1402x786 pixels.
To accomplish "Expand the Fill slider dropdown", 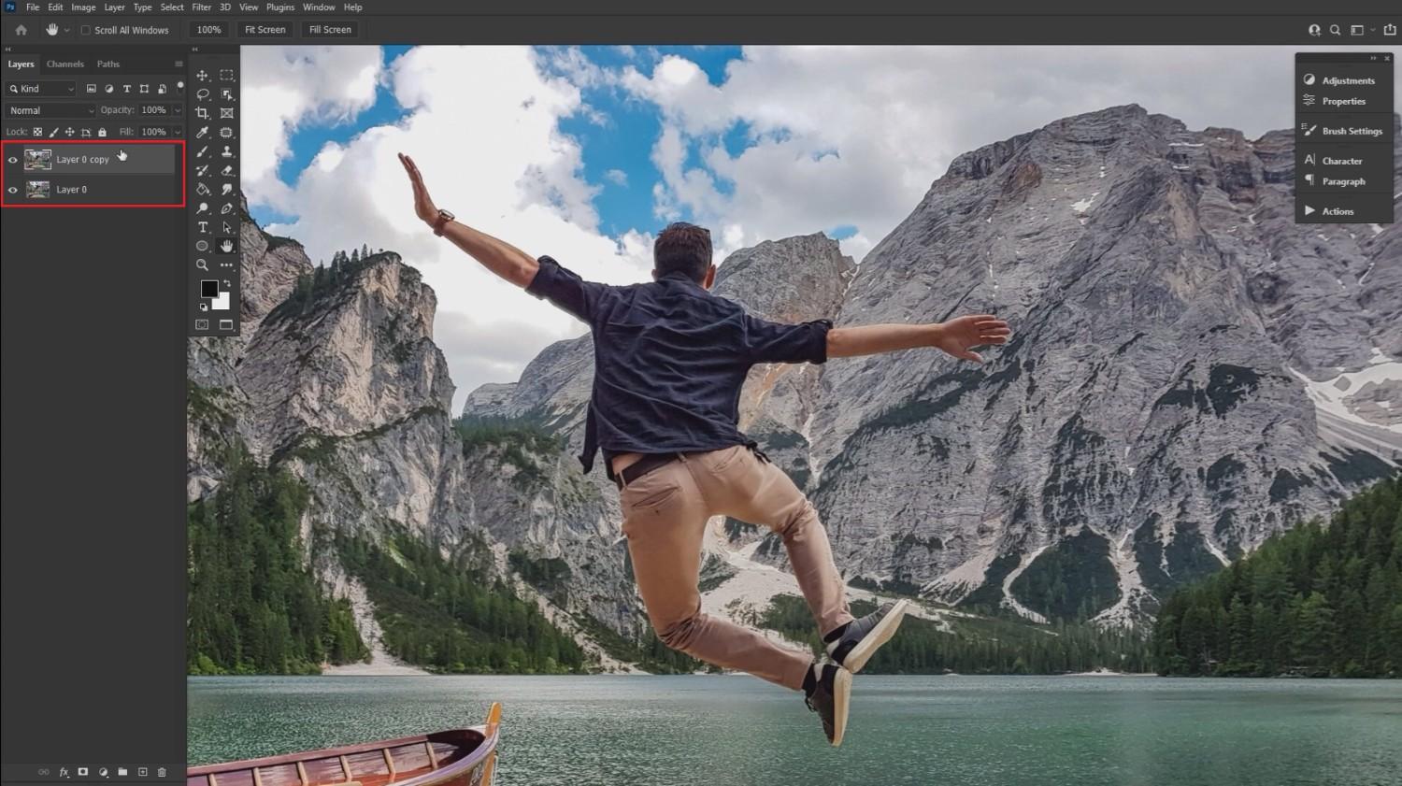I will (178, 132).
